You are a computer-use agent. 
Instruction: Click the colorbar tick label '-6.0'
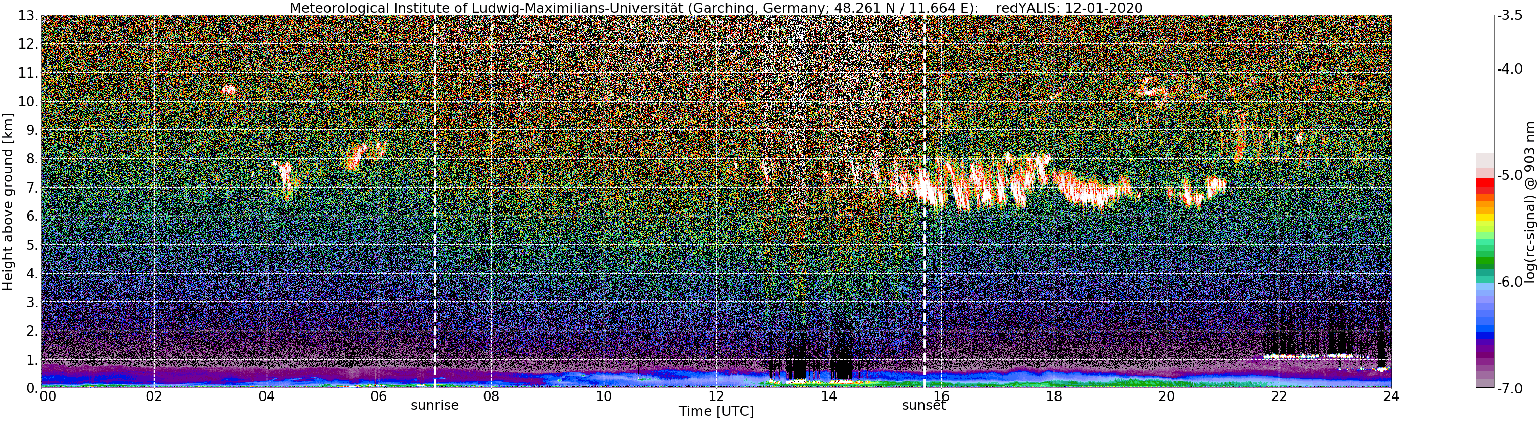click(1509, 282)
